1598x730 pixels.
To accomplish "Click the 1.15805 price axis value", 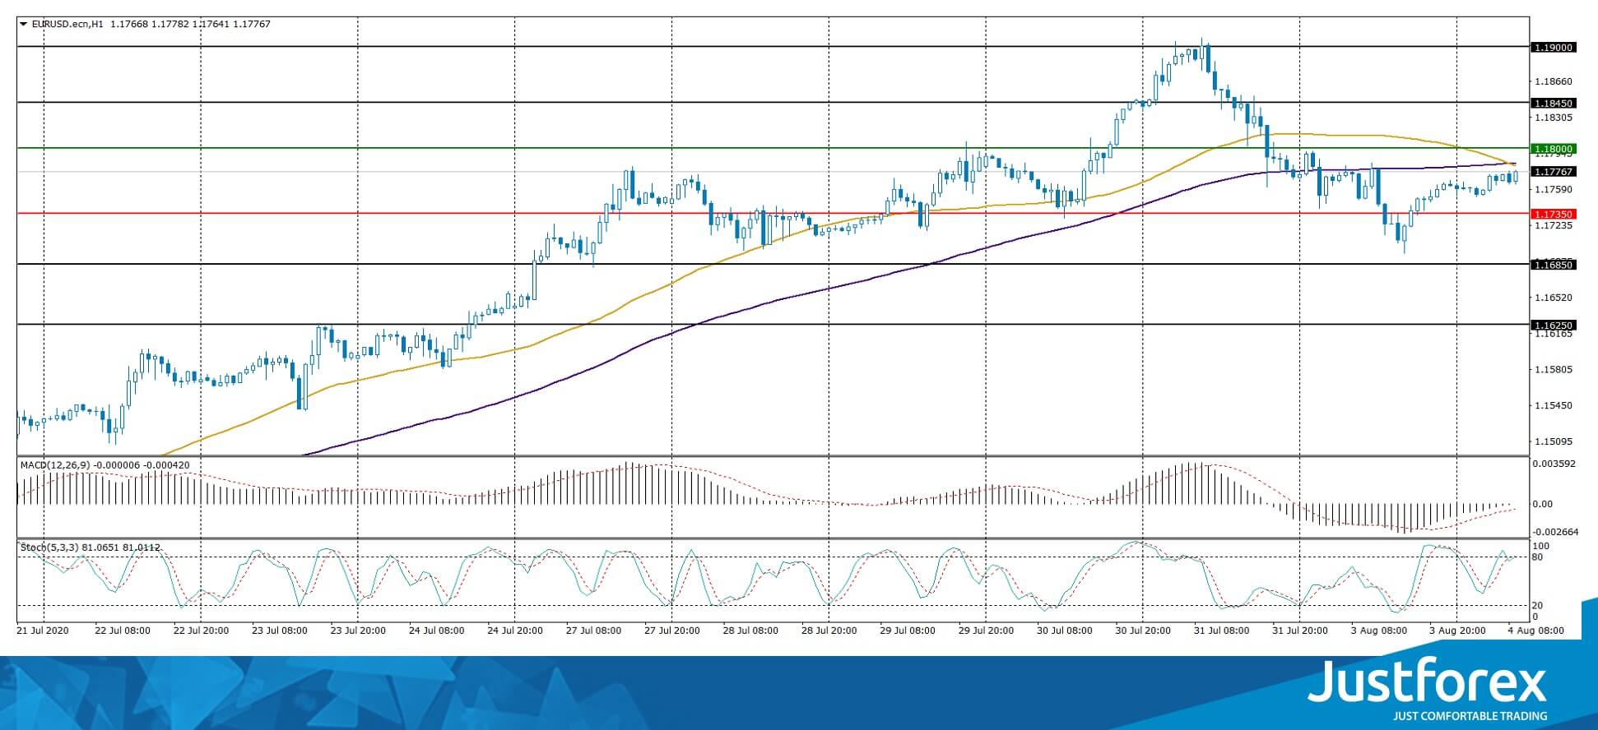I will (x=1553, y=369).
